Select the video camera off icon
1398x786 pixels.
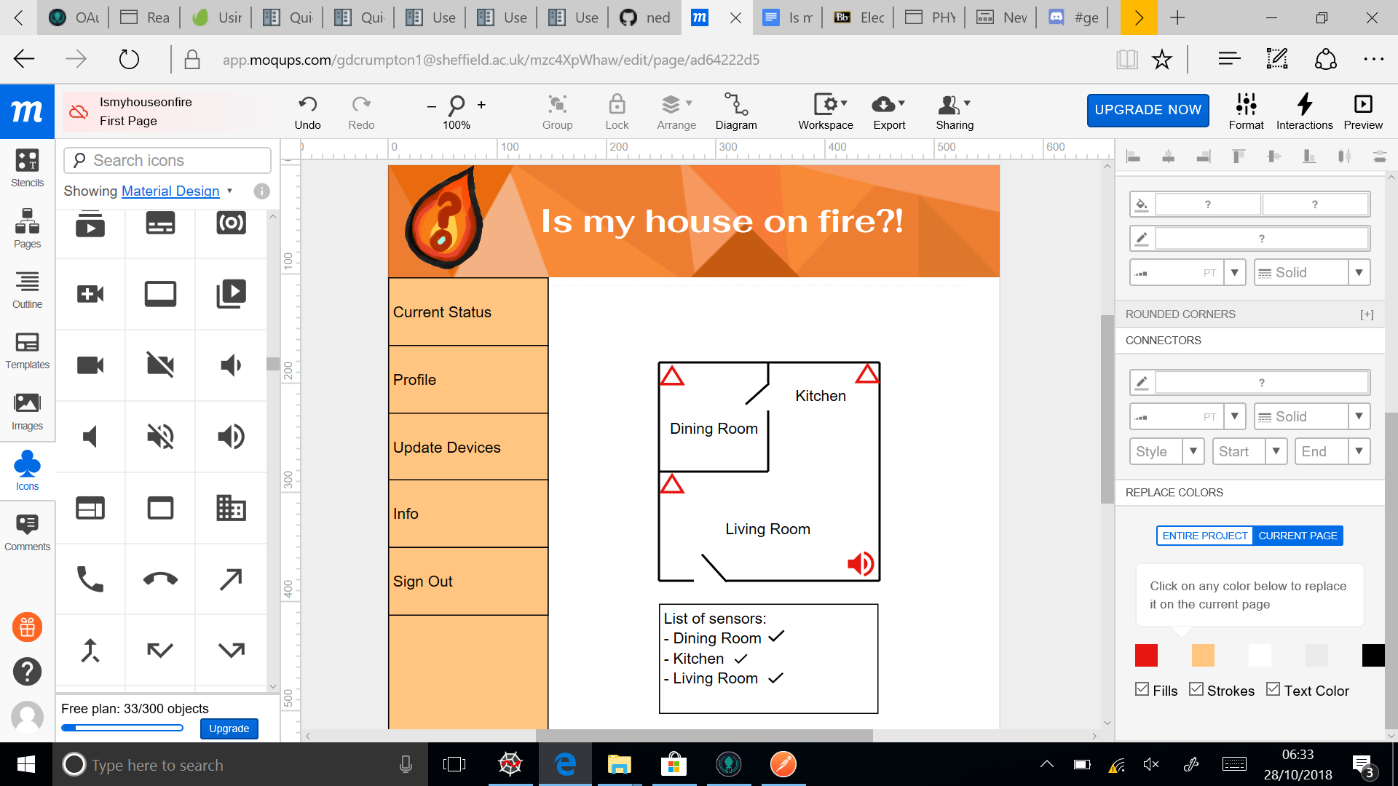160,365
